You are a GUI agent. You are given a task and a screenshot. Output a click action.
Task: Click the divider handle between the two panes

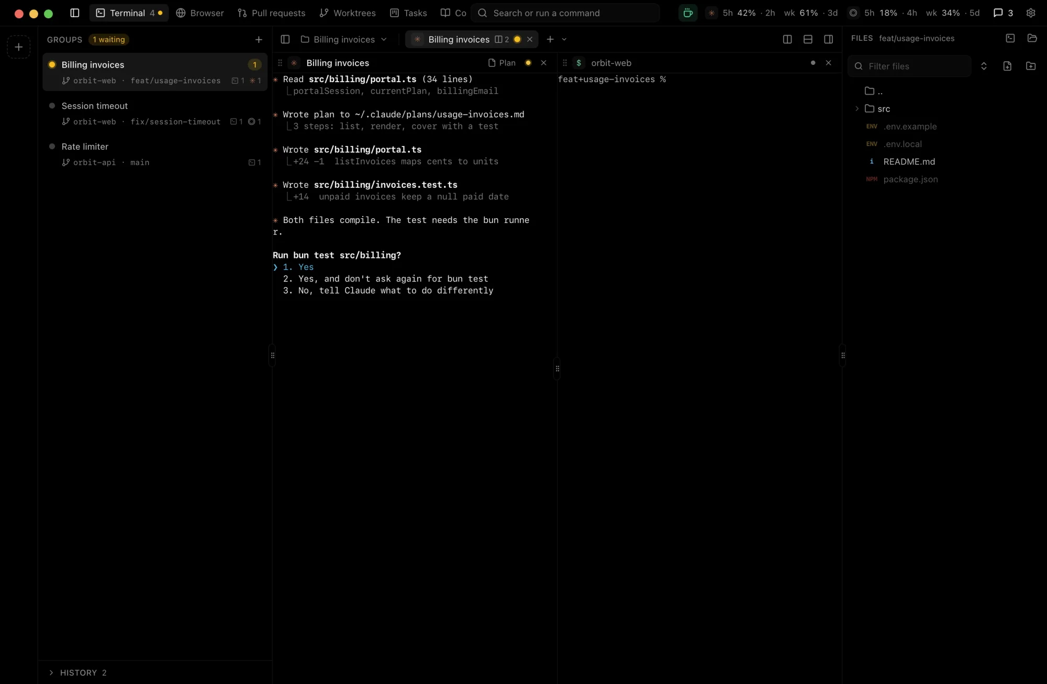pos(557,368)
